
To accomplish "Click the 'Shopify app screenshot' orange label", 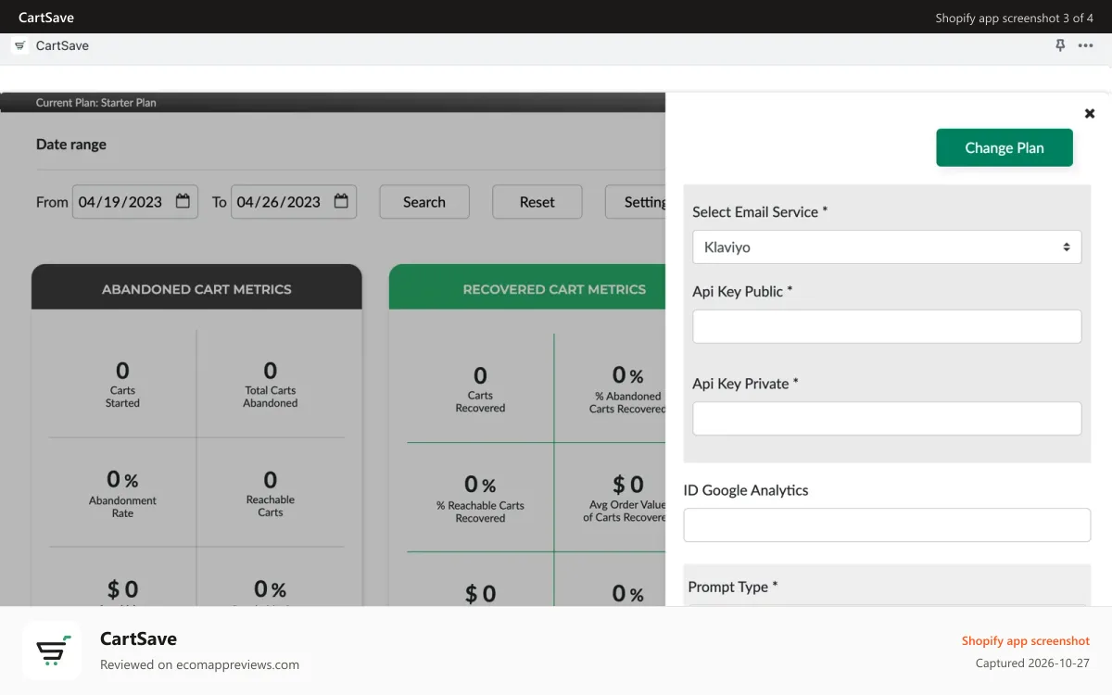I will click(x=1026, y=640).
